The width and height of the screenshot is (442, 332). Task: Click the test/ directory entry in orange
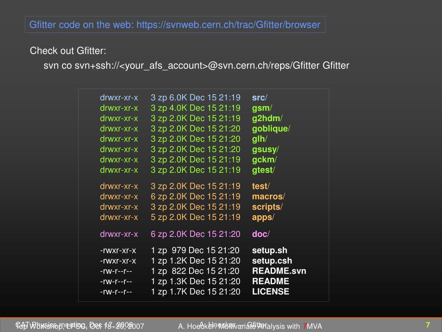coord(261,186)
